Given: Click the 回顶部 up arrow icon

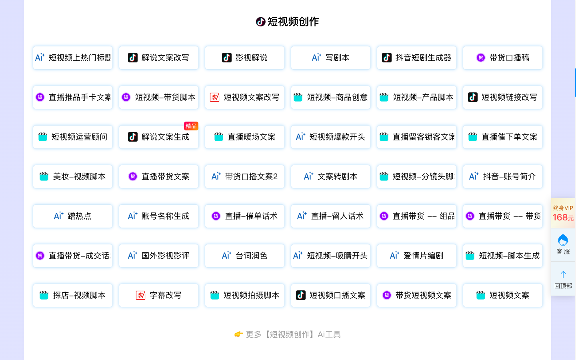Looking at the screenshot, I should [x=563, y=274].
